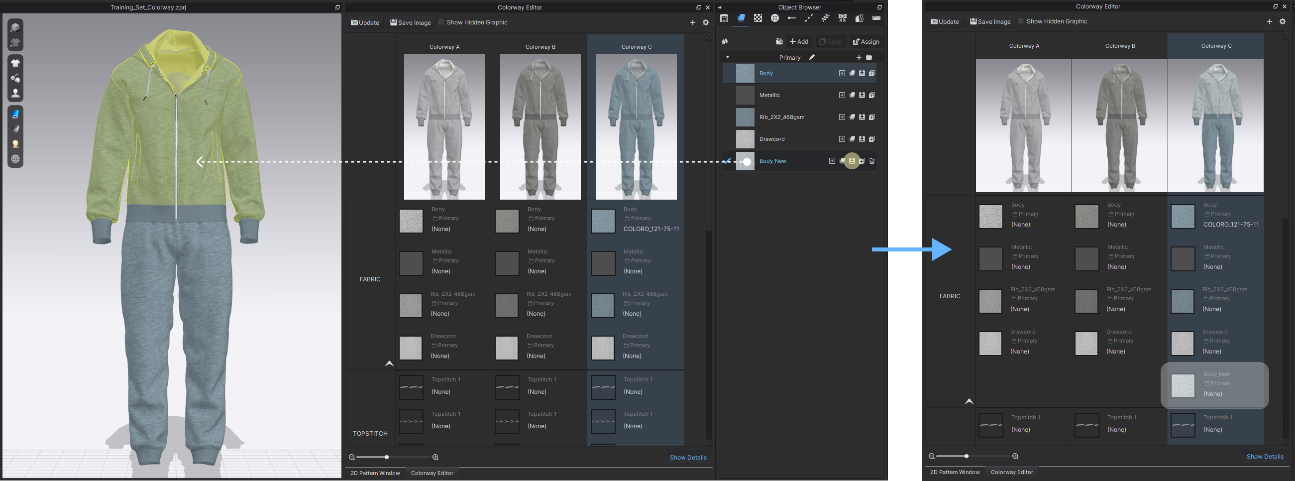Collapse the Object Browser using the arrow icon
The width and height of the screenshot is (1295, 481).
(x=719, y=7)
